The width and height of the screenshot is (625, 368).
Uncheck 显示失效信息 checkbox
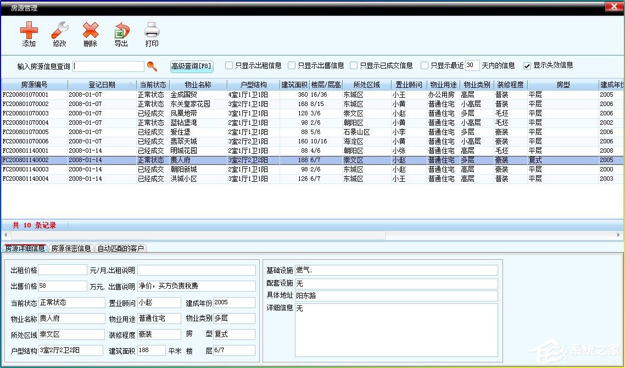(x=527, y=66)
